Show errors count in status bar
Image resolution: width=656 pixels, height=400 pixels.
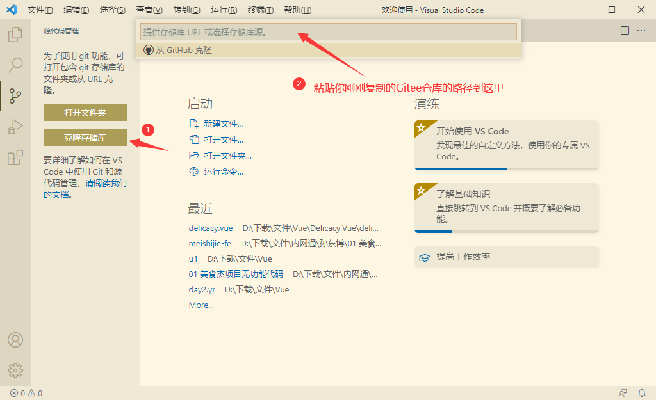[17, 394]
